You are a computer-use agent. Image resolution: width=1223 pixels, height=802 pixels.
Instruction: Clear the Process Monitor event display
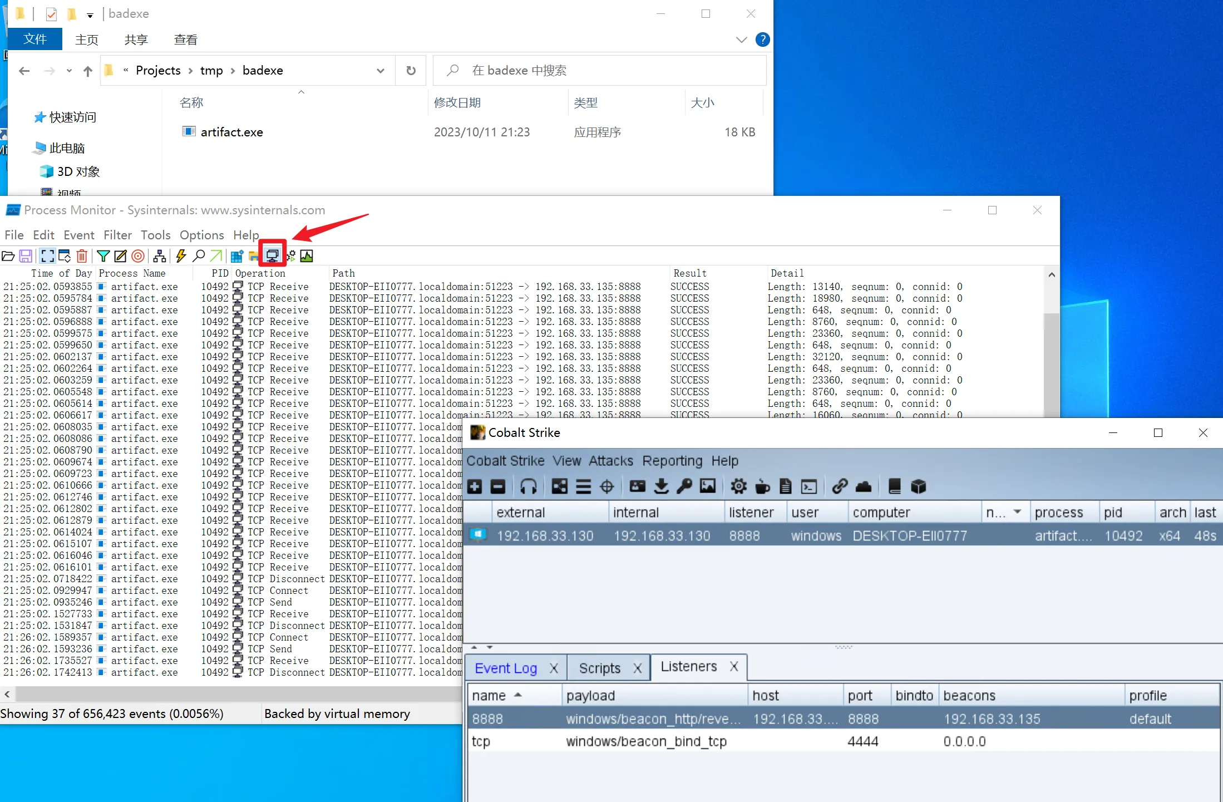[x=82, y=255]
